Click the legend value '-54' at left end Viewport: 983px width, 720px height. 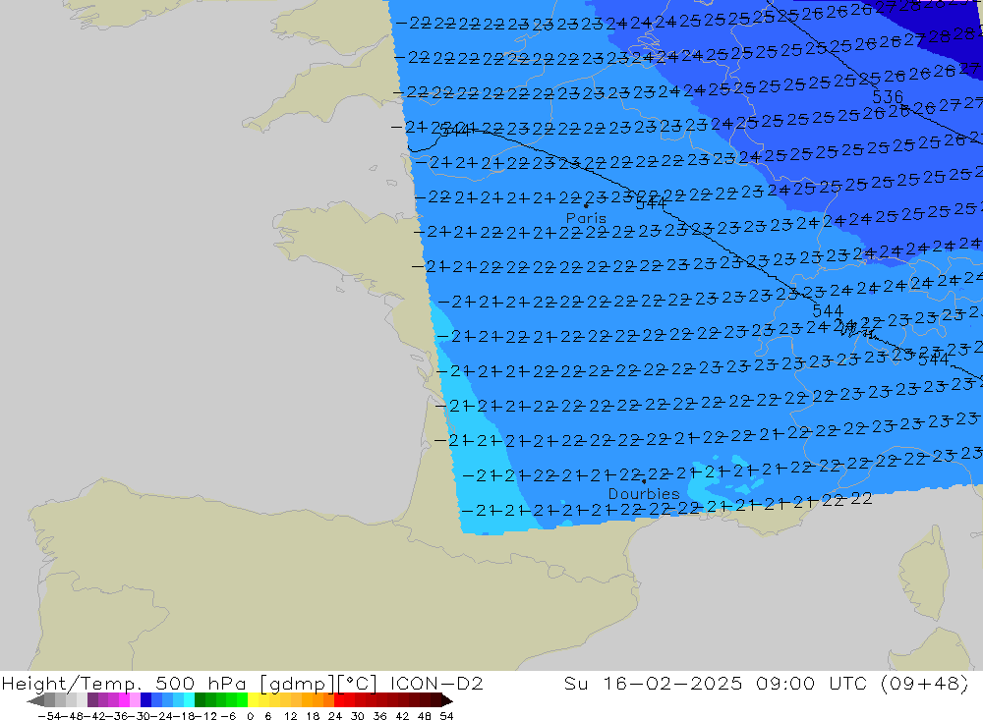[x=49, y=716]
